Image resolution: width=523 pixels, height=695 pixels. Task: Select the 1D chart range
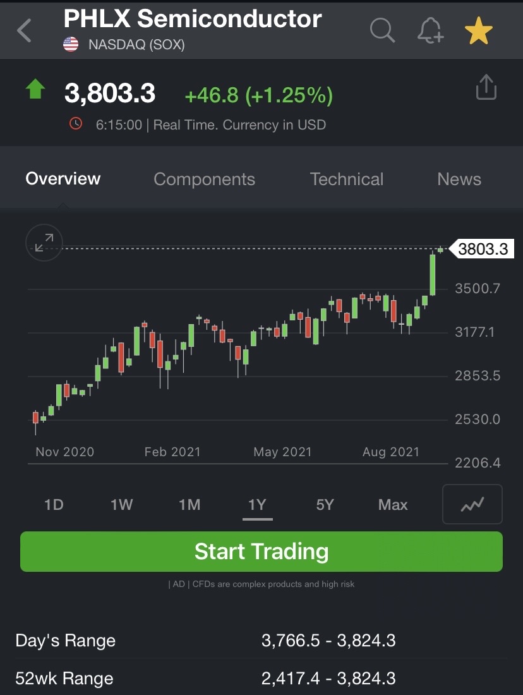click(54, 504)
